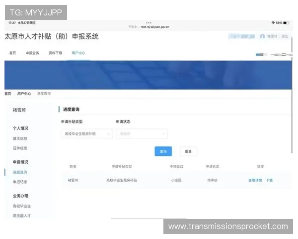Click 小店区 cell in table
This screenshot has height=239, width=298.
point(176,180)
